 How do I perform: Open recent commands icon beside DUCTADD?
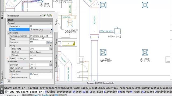(6, 92)
